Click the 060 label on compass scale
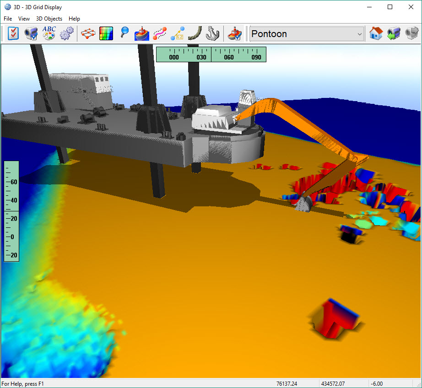This screenshot has height=388, width=422. (x=229, y=57)
